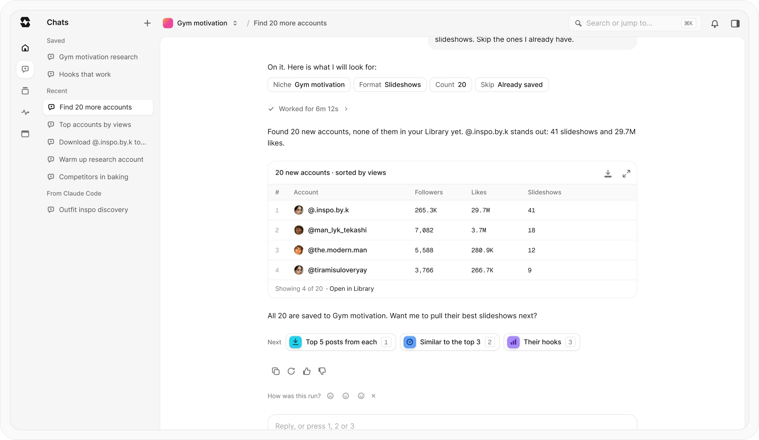Open Gym motivation project switcher

click(x=200, y=23)
